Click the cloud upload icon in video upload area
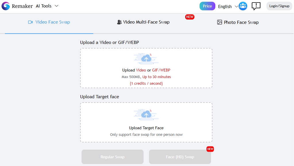The width and height of the screenshot is (294, 166). click(x=146, y=59)
